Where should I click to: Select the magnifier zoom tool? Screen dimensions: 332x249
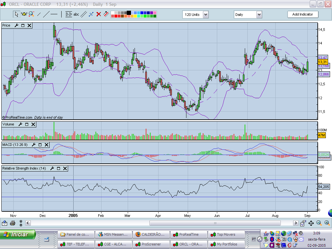[x=31, y=14]
